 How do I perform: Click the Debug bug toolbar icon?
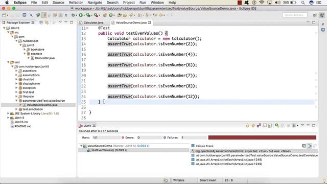click(x=73, y=15)
